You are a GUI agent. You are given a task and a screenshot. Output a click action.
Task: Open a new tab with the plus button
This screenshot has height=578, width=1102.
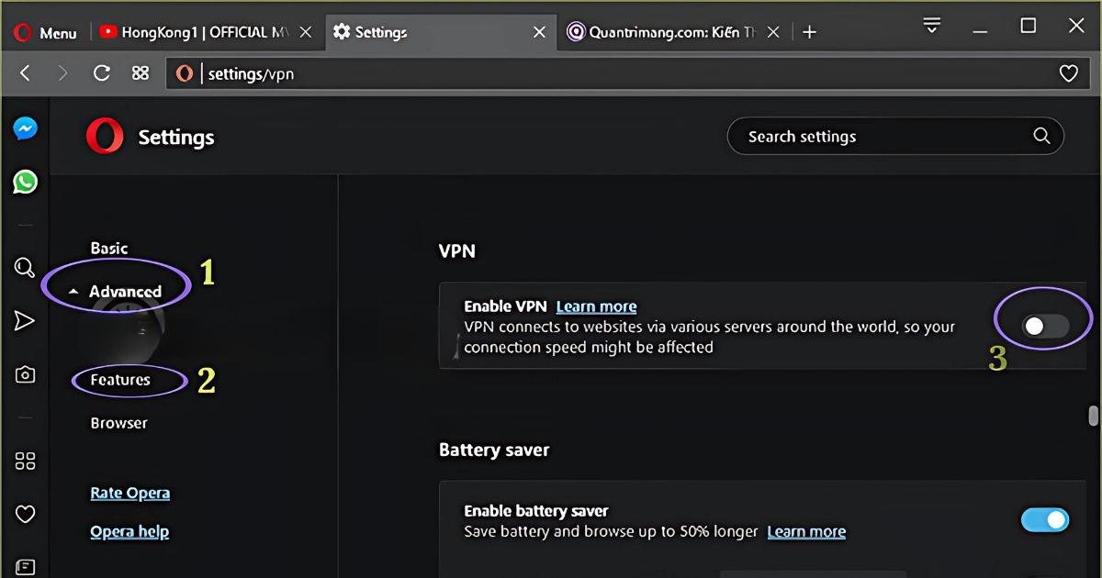point(809,30)
